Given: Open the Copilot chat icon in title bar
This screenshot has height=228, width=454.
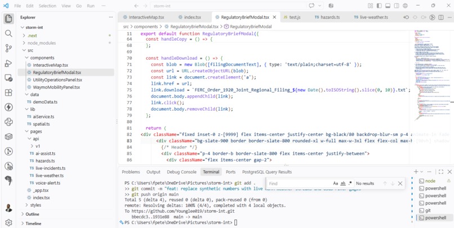Looking at the screenshot, I should (x=312, y=6).
